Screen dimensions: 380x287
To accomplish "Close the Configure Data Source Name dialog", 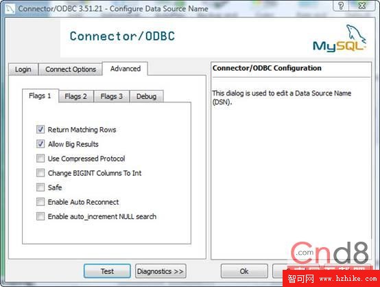I will coord(362,5).
